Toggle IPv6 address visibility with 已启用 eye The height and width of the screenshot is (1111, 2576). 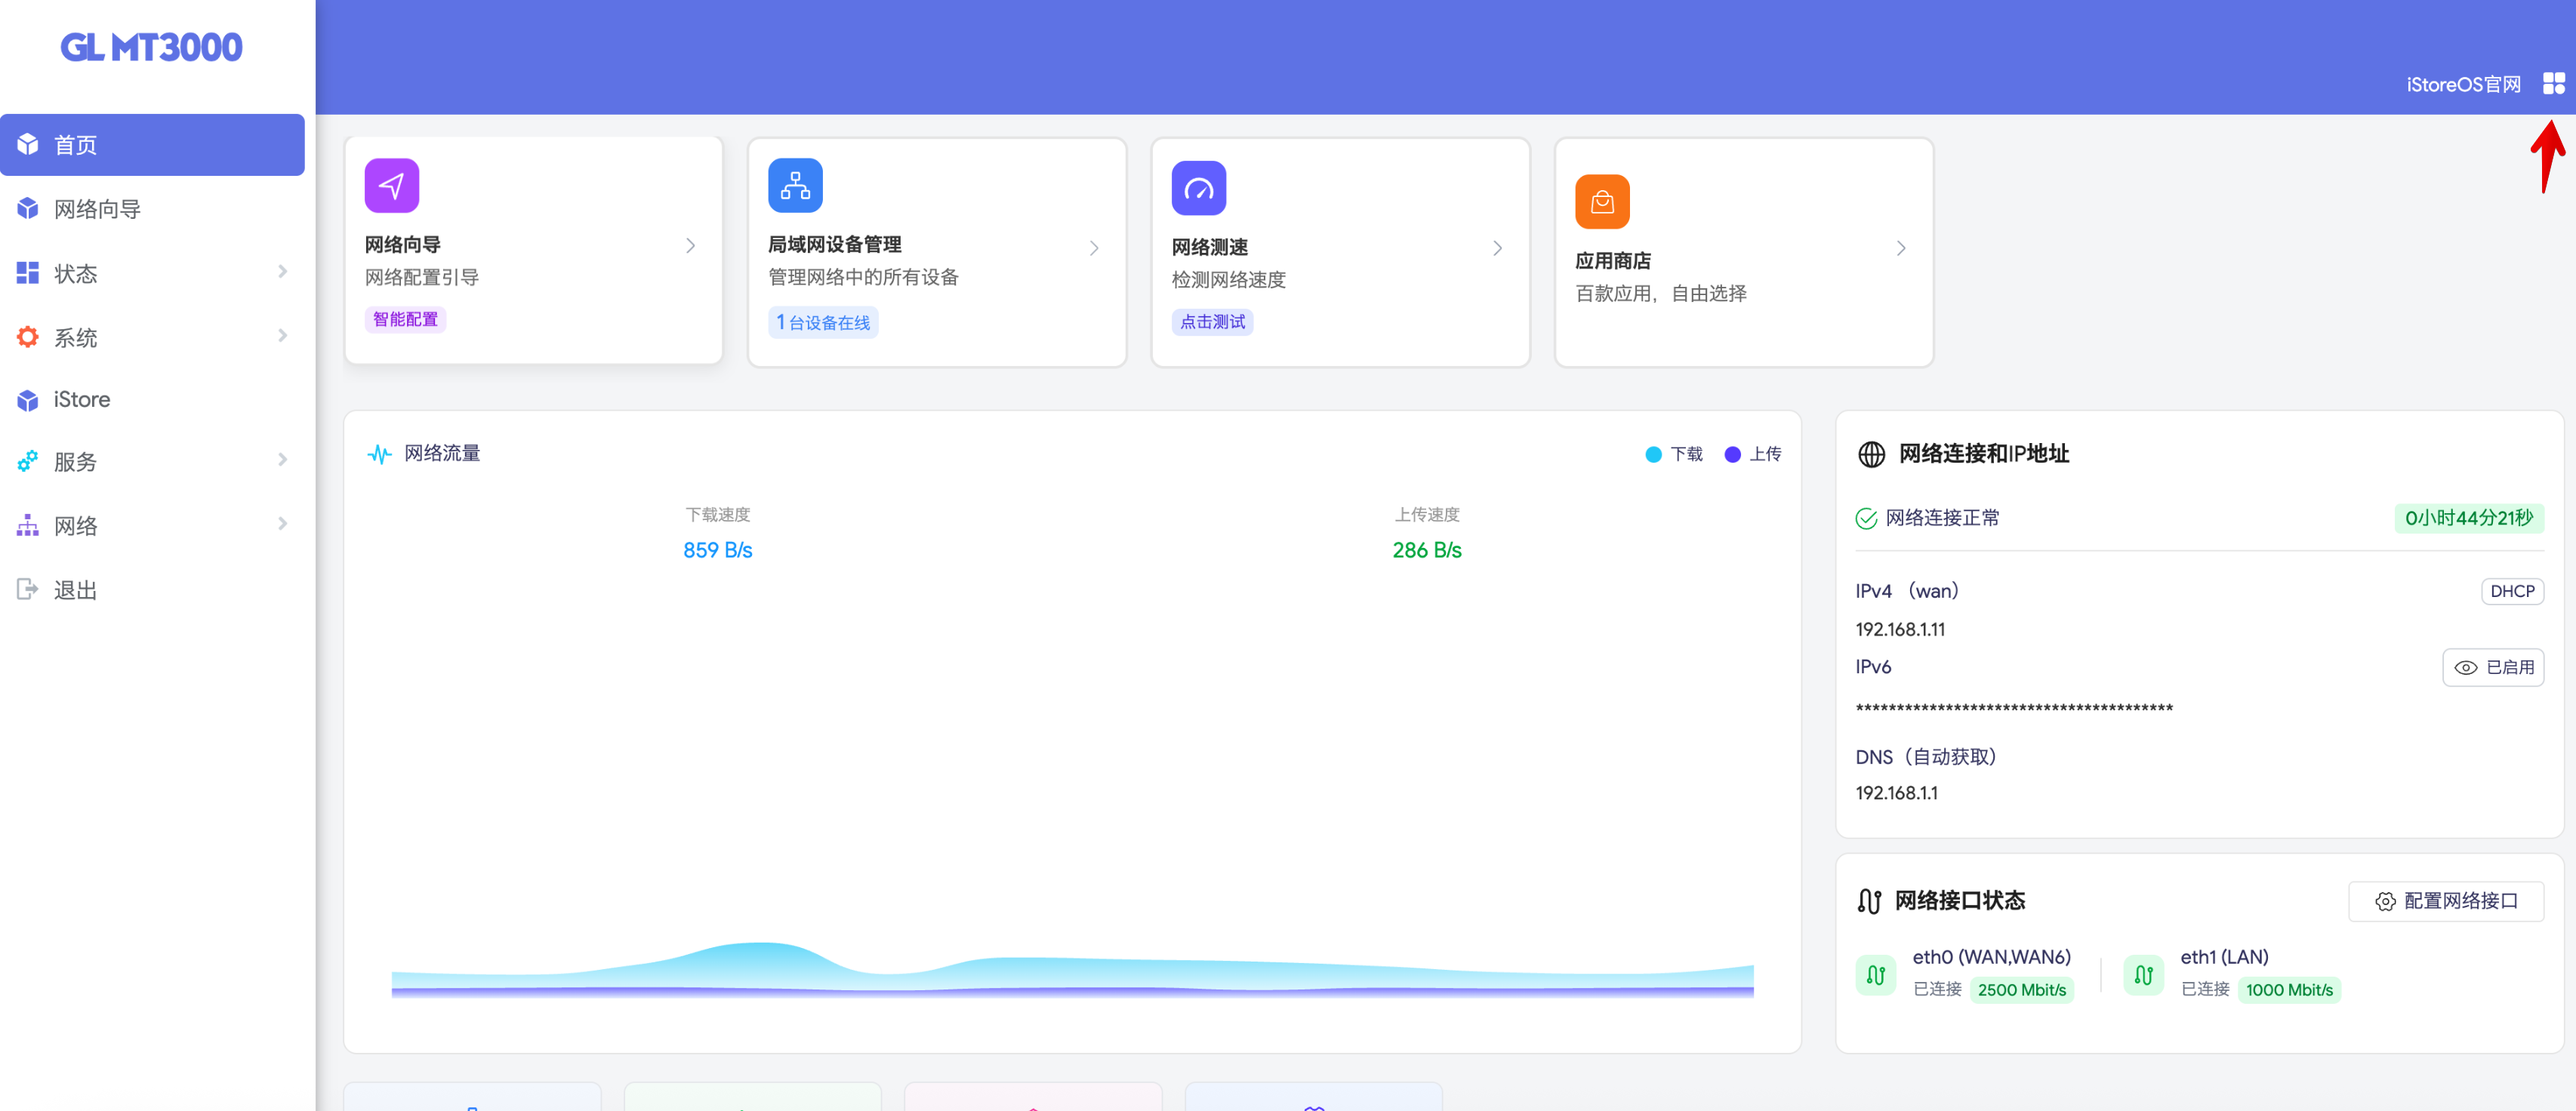2493,667
